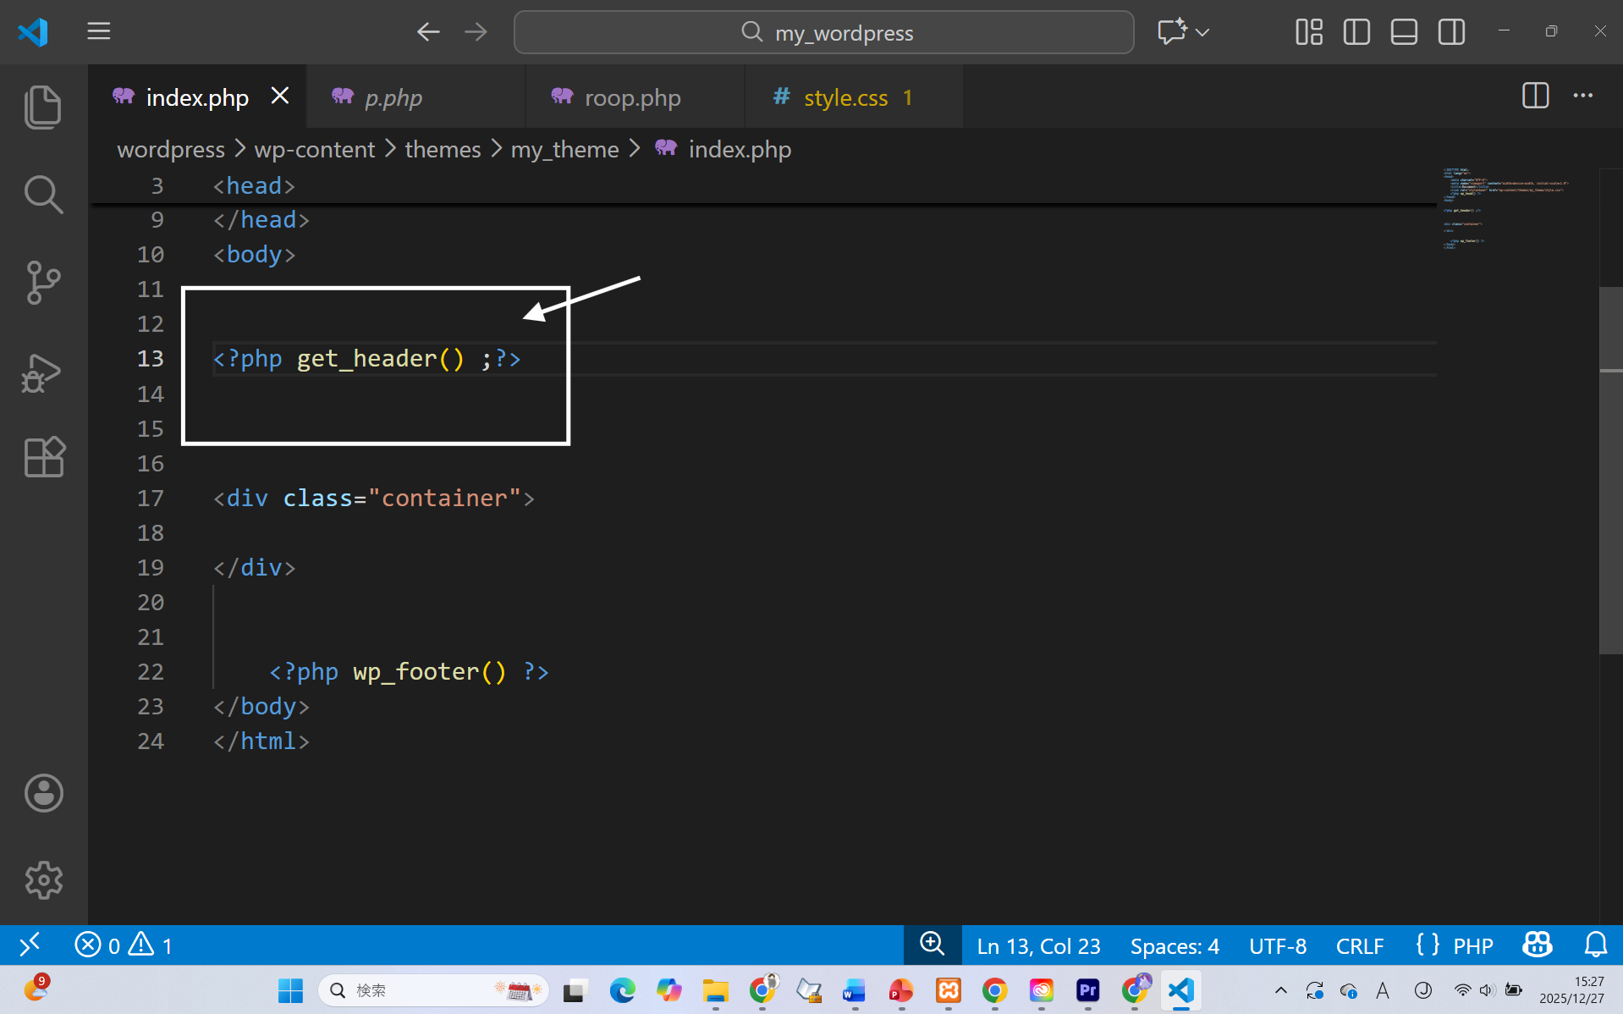The height and width of the screenshot is (1014, 1623).
Task: Open the Extensions view
Action: [43, 458]
